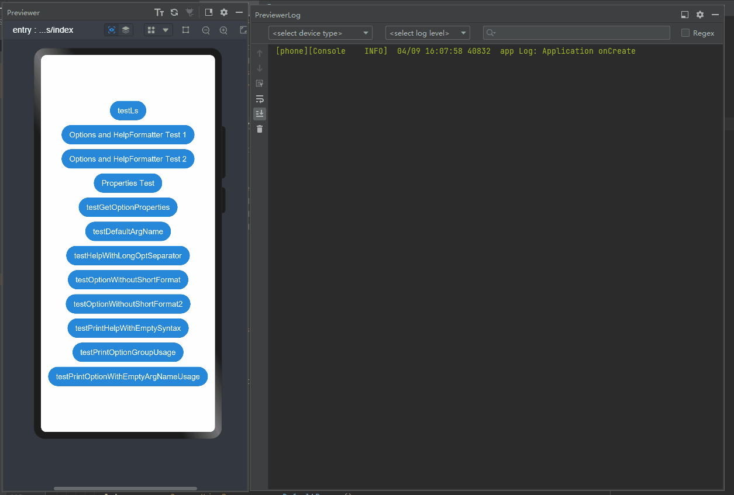This screenshot has width=734, height=495.
Task: Toggle scroll-to-end button in log sidebar
Action: click(260, 113)
